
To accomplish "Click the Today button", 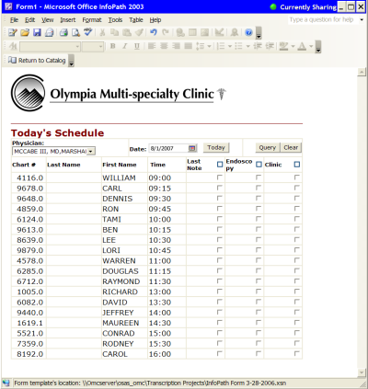I will pos(216,148).
